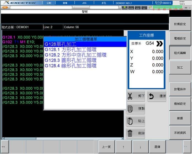
Task: Click the water tank level icon
Action: coord(158,3)
